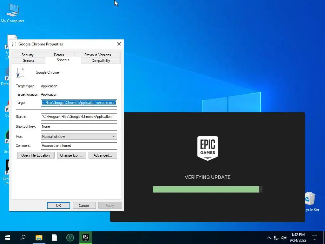Switch to the General tab

tap(28, 61)
